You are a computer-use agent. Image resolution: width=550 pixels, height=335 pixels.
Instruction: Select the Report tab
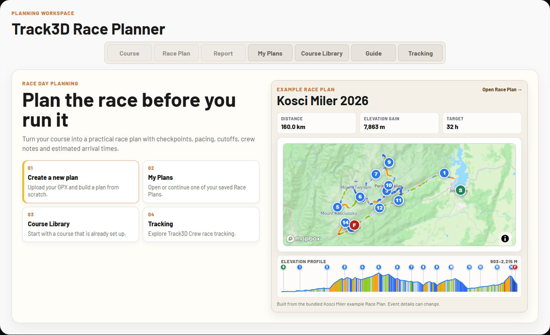223,53
